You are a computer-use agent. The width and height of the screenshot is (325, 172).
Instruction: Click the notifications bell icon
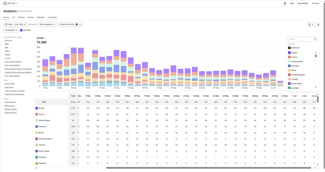coord(285,3)
